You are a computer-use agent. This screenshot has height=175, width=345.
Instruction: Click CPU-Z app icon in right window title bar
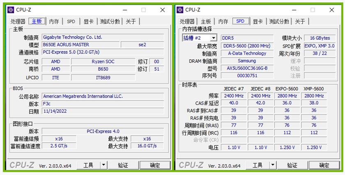click(x=180, y=10)
